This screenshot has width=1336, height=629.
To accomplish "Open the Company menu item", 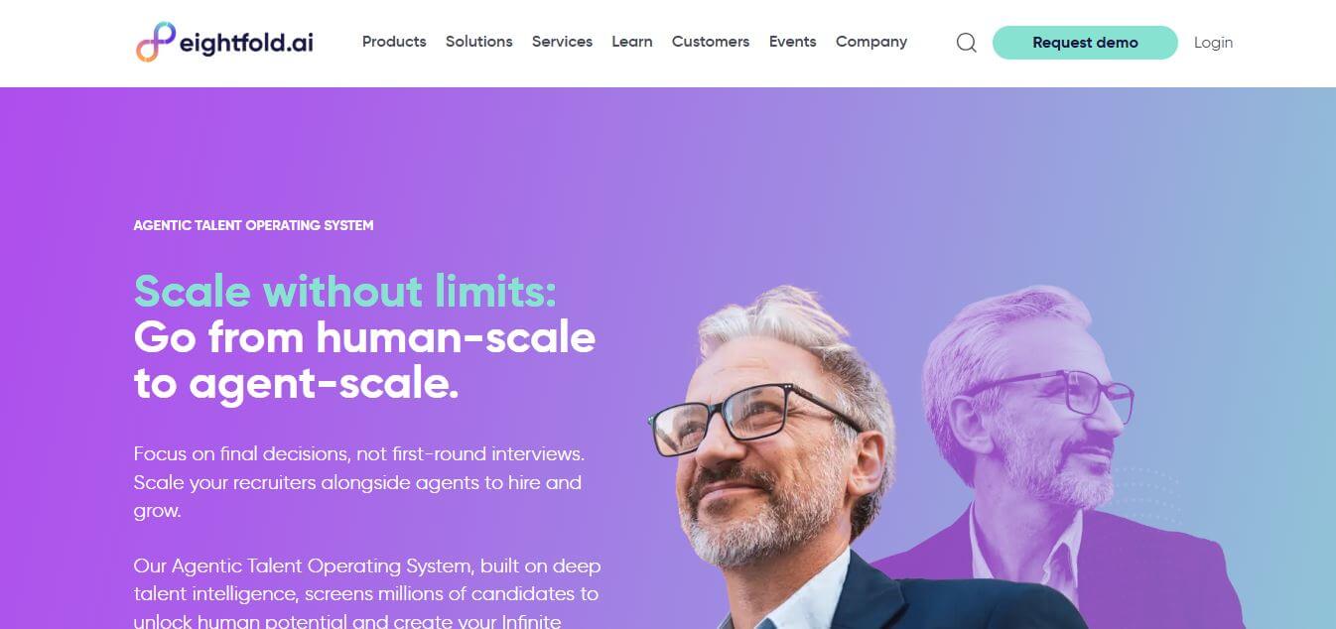I will [871, 42].
